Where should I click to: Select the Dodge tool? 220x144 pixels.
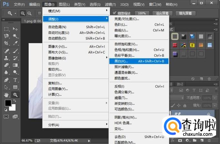click(15, 72)
